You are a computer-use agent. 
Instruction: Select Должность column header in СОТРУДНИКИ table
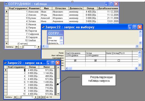pos(76,8)
